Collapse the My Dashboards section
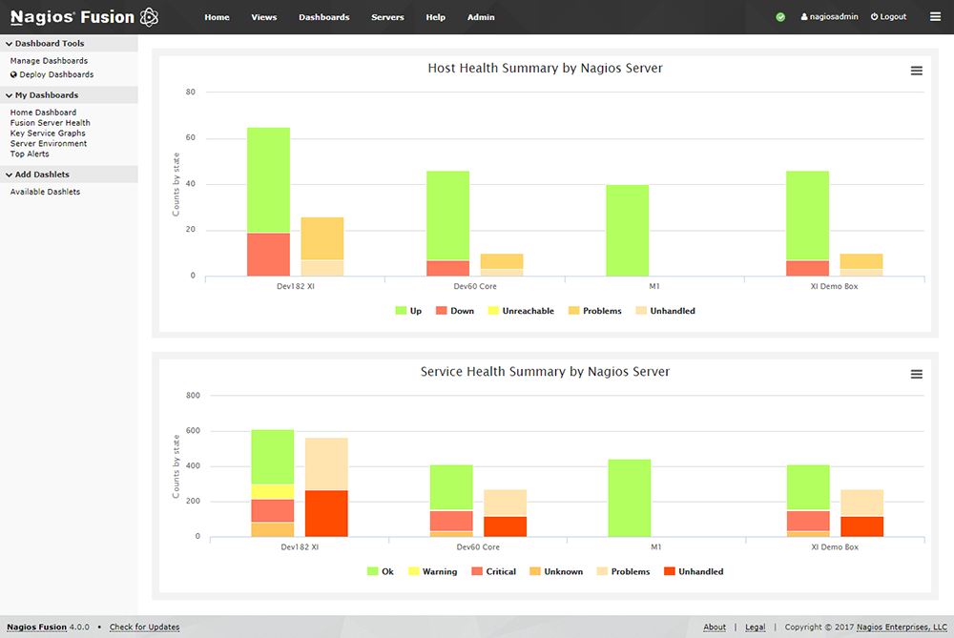The image size is (954, 638). (x=9, y=95)
